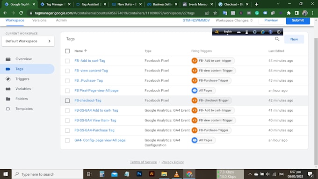The height and width of the screenshot is (179, 318).
Task: Click the Variables briefcase icon
Action: pyautogui.click(x=8, y=89)
